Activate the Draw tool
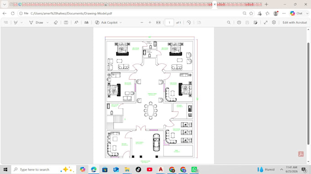Image resolution: width=311 pixels, height=174 pixels. (x=36, y=22)
